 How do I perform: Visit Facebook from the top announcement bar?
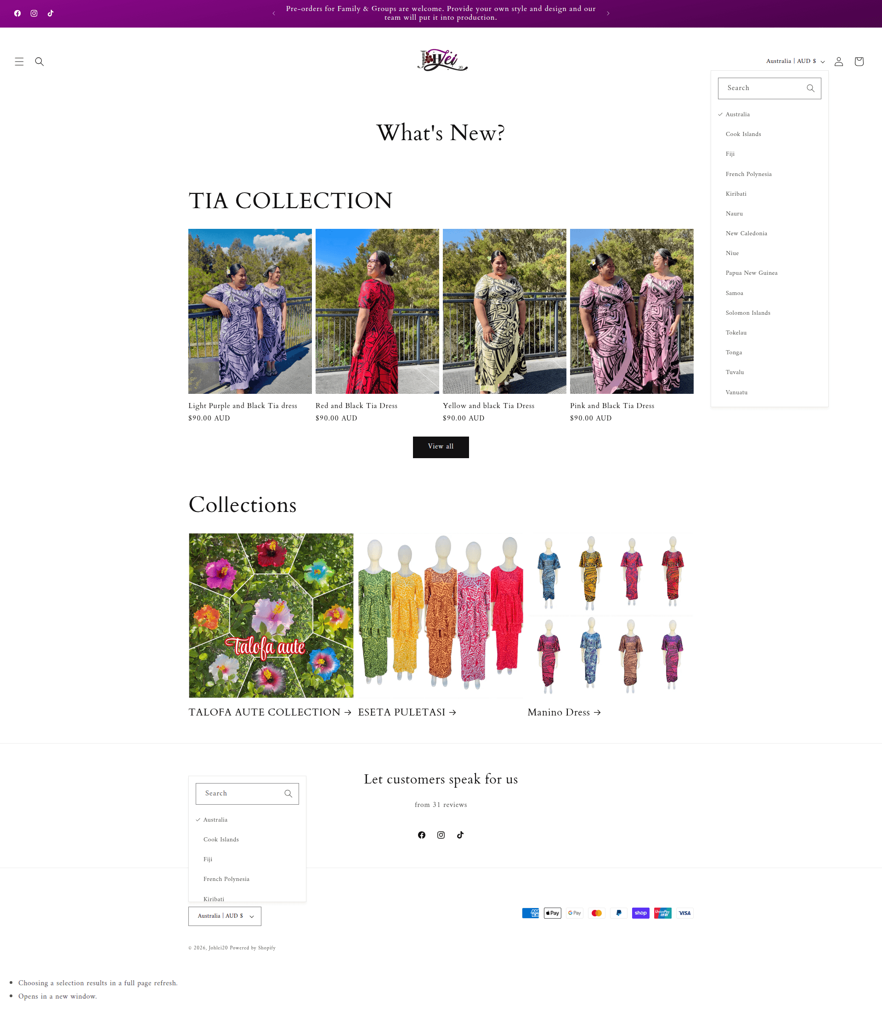tap(18, 13)
